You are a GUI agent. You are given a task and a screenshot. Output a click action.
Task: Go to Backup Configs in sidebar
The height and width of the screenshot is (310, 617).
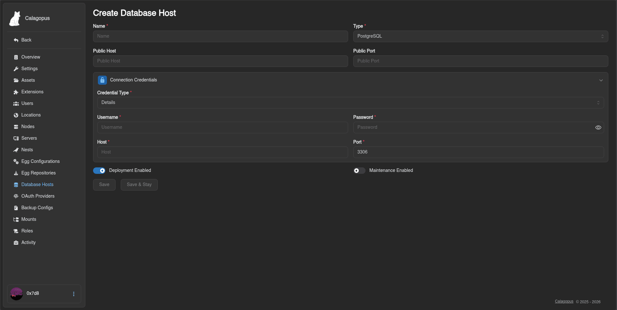pos(37,208)
